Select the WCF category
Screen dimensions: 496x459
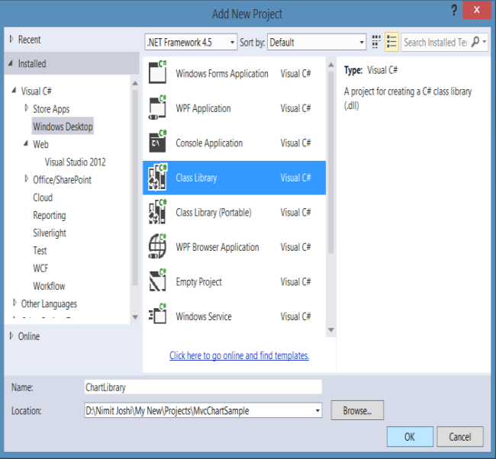click(40, 268)
